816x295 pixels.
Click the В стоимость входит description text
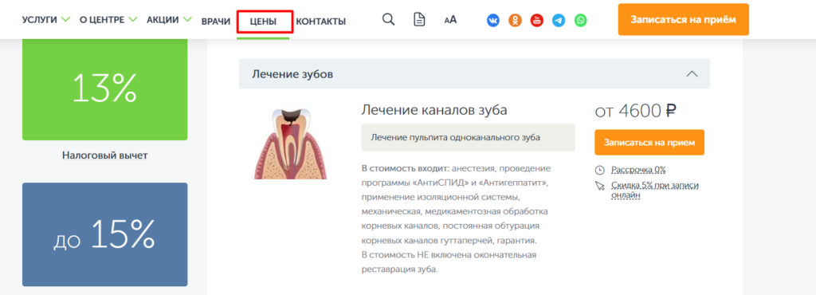point(456,219)
